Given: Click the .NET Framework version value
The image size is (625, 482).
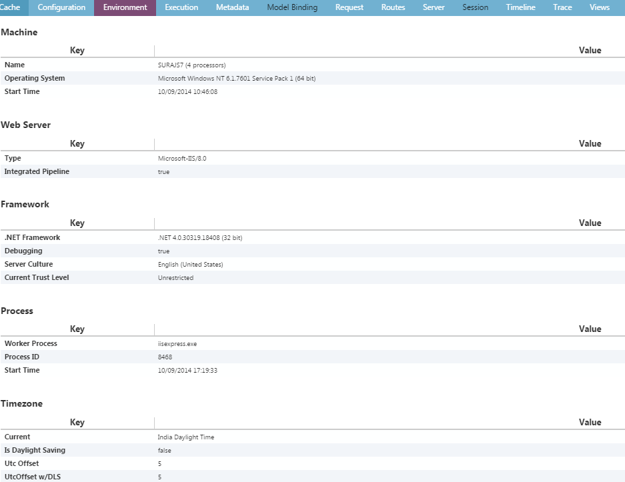Looking at the screenshot, I should (200, 238).
